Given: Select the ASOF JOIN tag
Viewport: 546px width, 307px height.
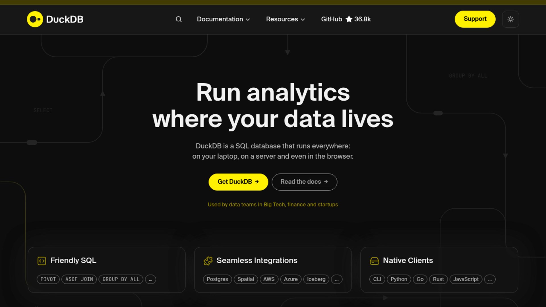Looking at the screenshot, I should tap(79, 279).
